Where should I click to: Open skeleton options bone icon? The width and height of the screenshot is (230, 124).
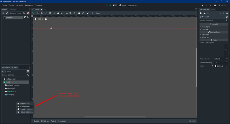coord(88,13)
